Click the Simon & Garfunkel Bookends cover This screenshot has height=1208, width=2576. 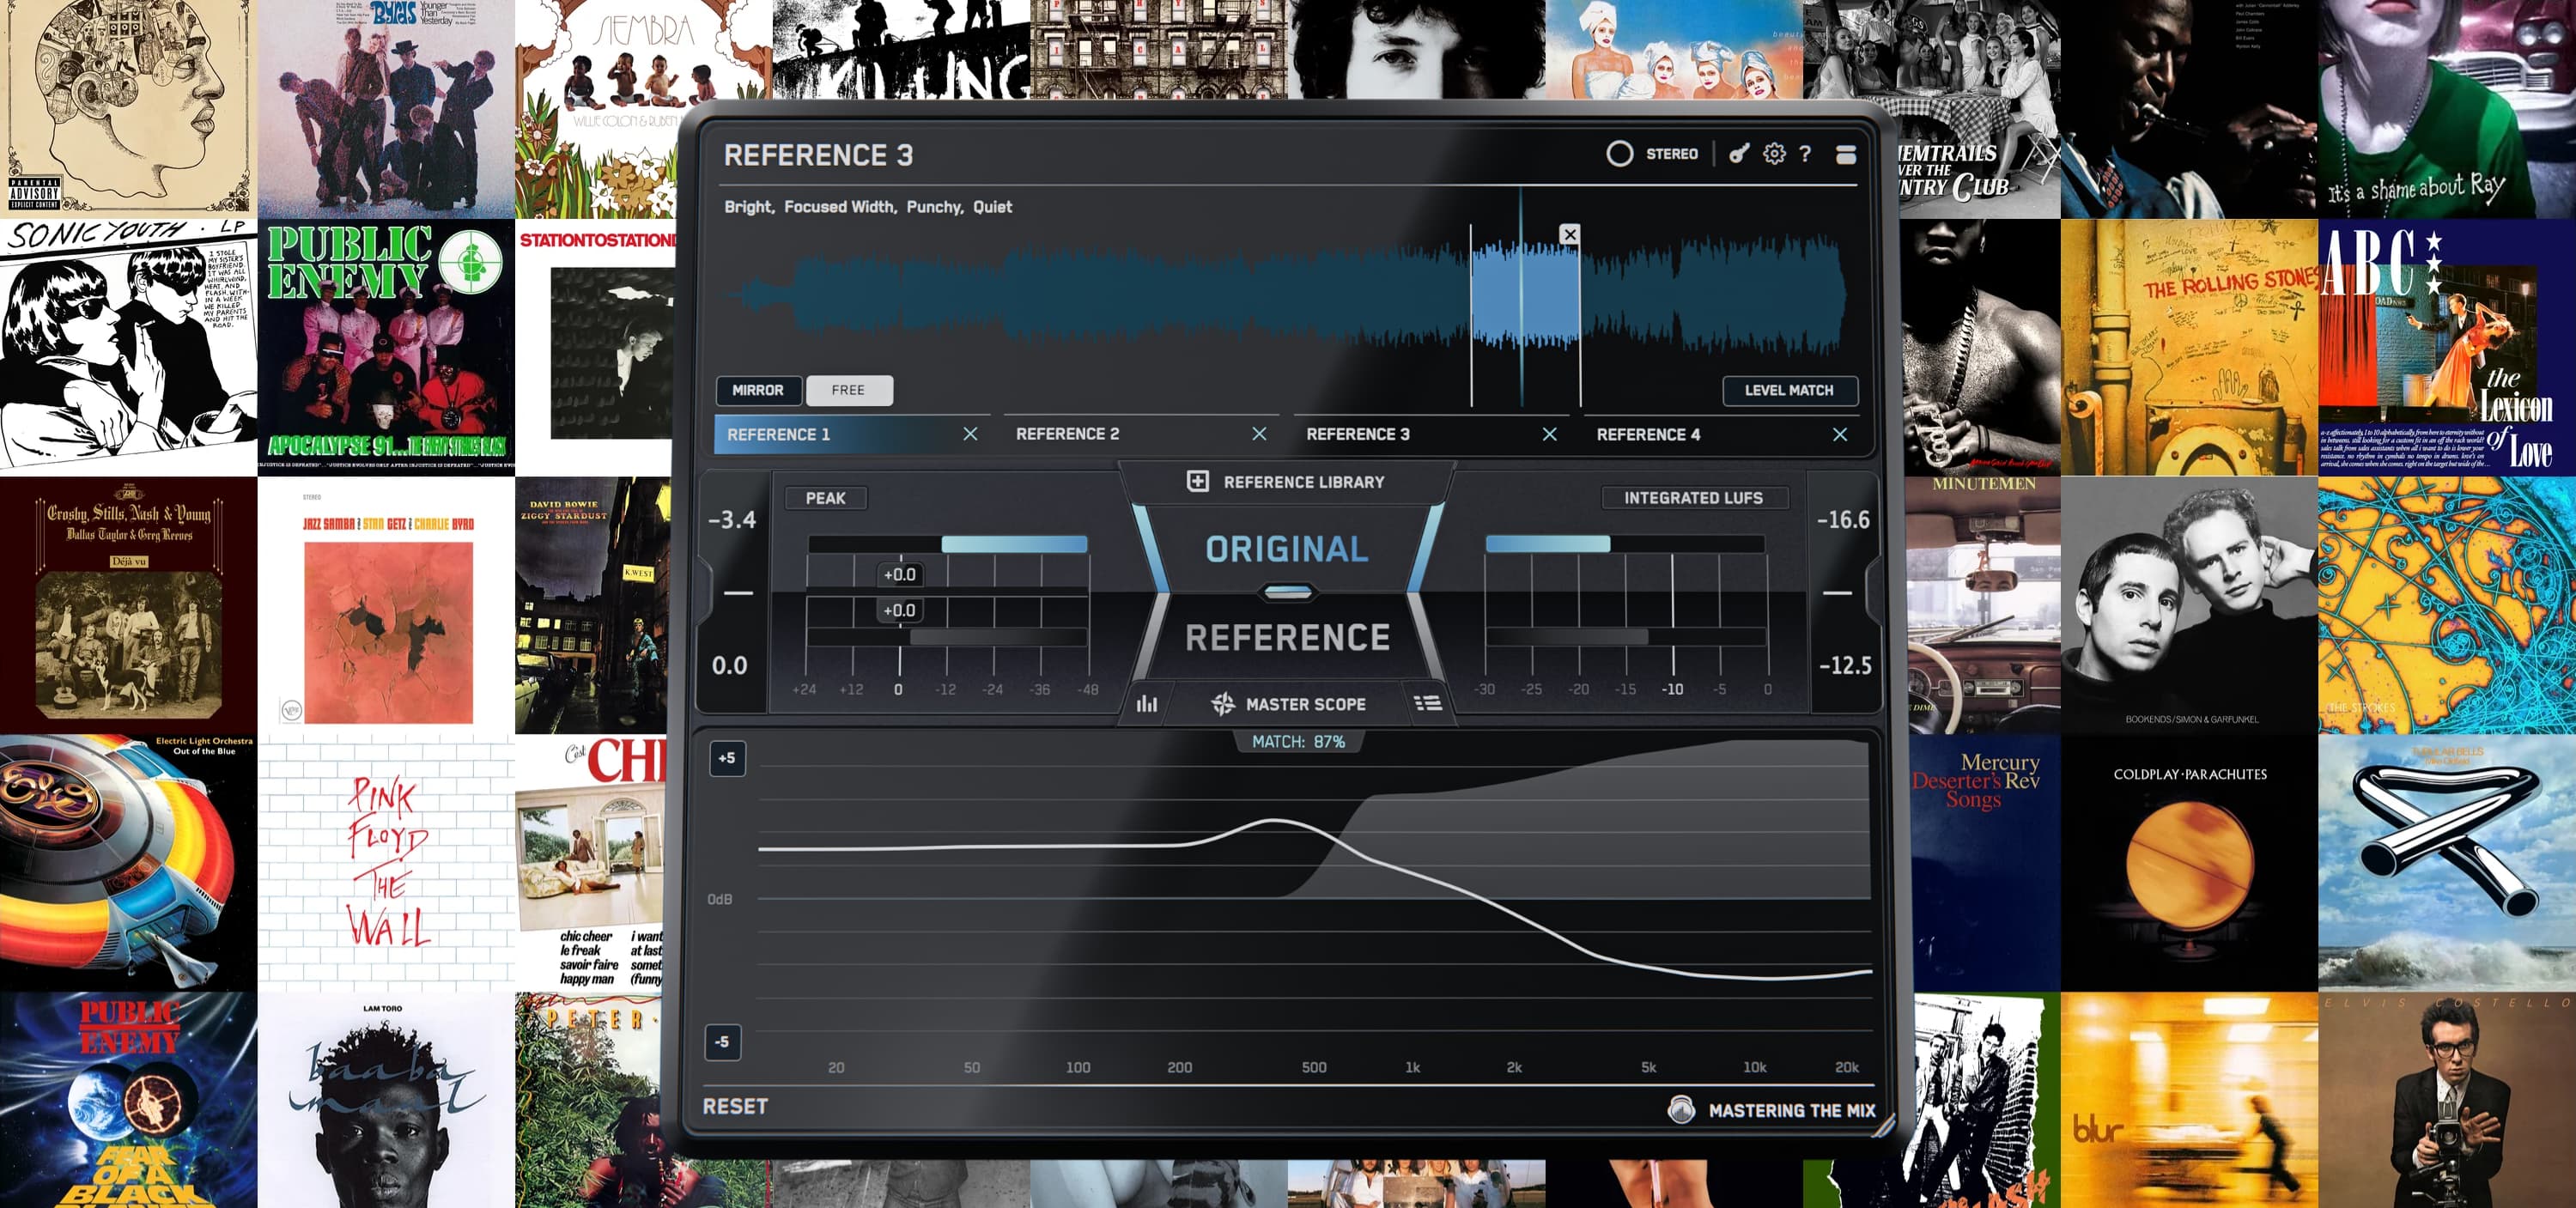click(2189, 605)
